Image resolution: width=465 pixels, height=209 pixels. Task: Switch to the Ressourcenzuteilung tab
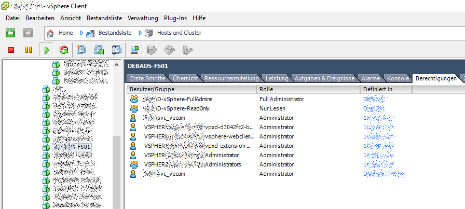coord(231,78)
